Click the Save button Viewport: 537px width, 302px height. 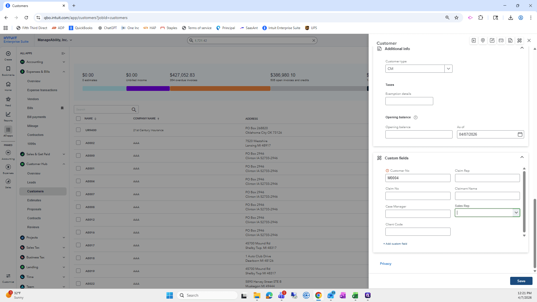tap(521, 281)
